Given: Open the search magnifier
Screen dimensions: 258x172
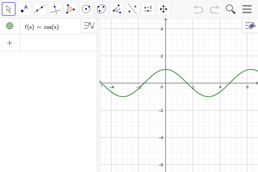Looking at the screenshot, I should tap(231, 9).
